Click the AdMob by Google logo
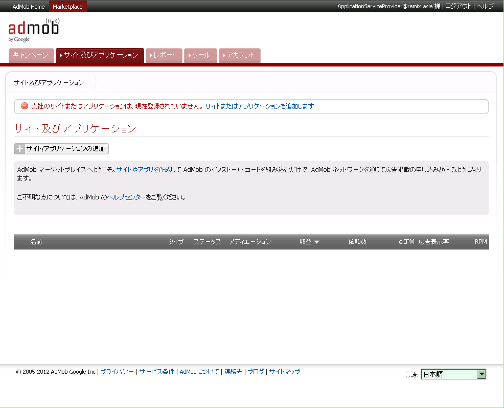The image size is (504, 408). (34, 30)
